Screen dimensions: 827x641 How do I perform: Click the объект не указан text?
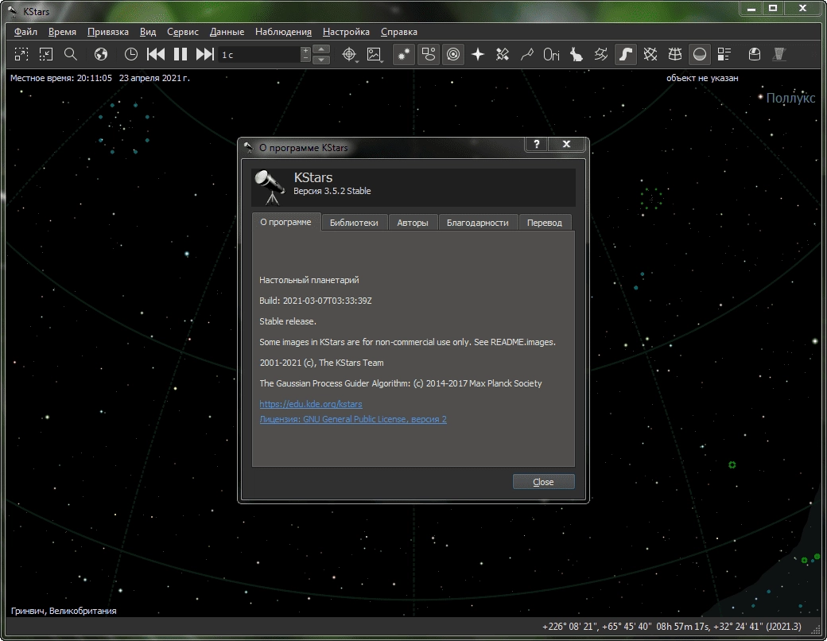tap(702, 78)
